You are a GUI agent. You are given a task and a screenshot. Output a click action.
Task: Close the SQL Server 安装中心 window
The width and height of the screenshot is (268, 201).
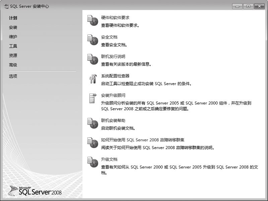point(259,6)
